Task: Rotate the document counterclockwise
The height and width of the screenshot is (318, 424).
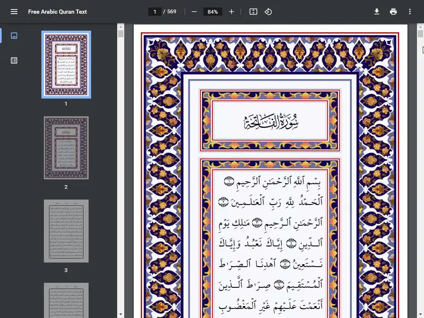Action: pyautogui.click(x=268, y=12)
